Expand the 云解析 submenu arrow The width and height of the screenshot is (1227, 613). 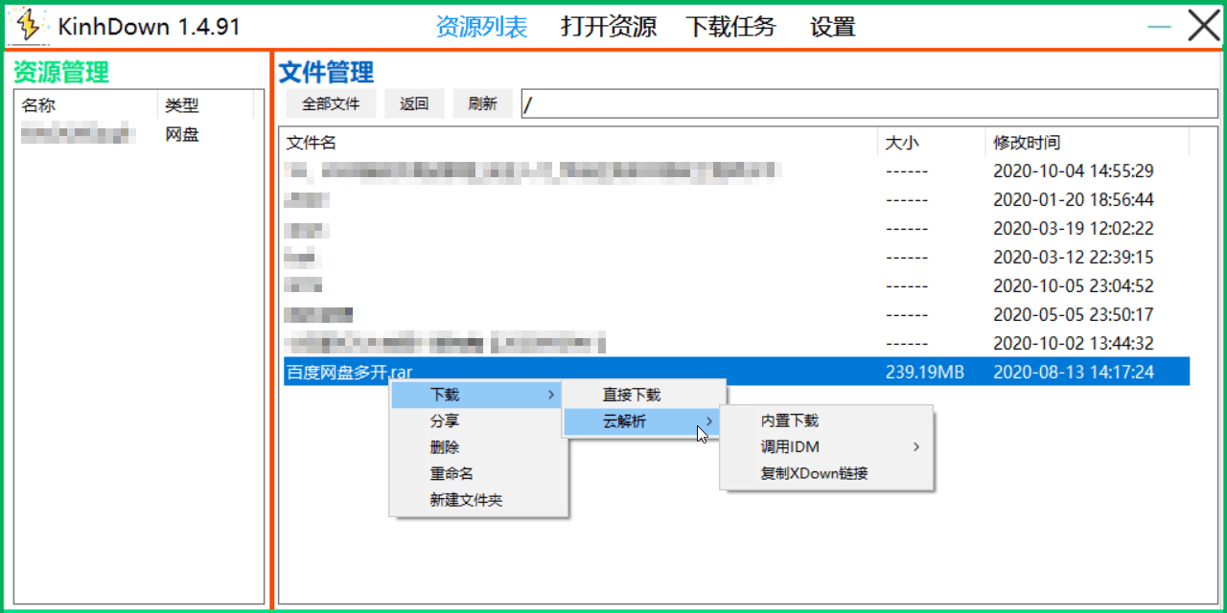(x=710, y=421)
